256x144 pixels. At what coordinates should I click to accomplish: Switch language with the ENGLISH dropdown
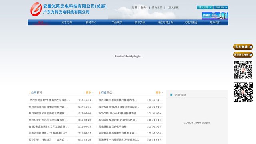pyautogui.click(x=220, y=7)
